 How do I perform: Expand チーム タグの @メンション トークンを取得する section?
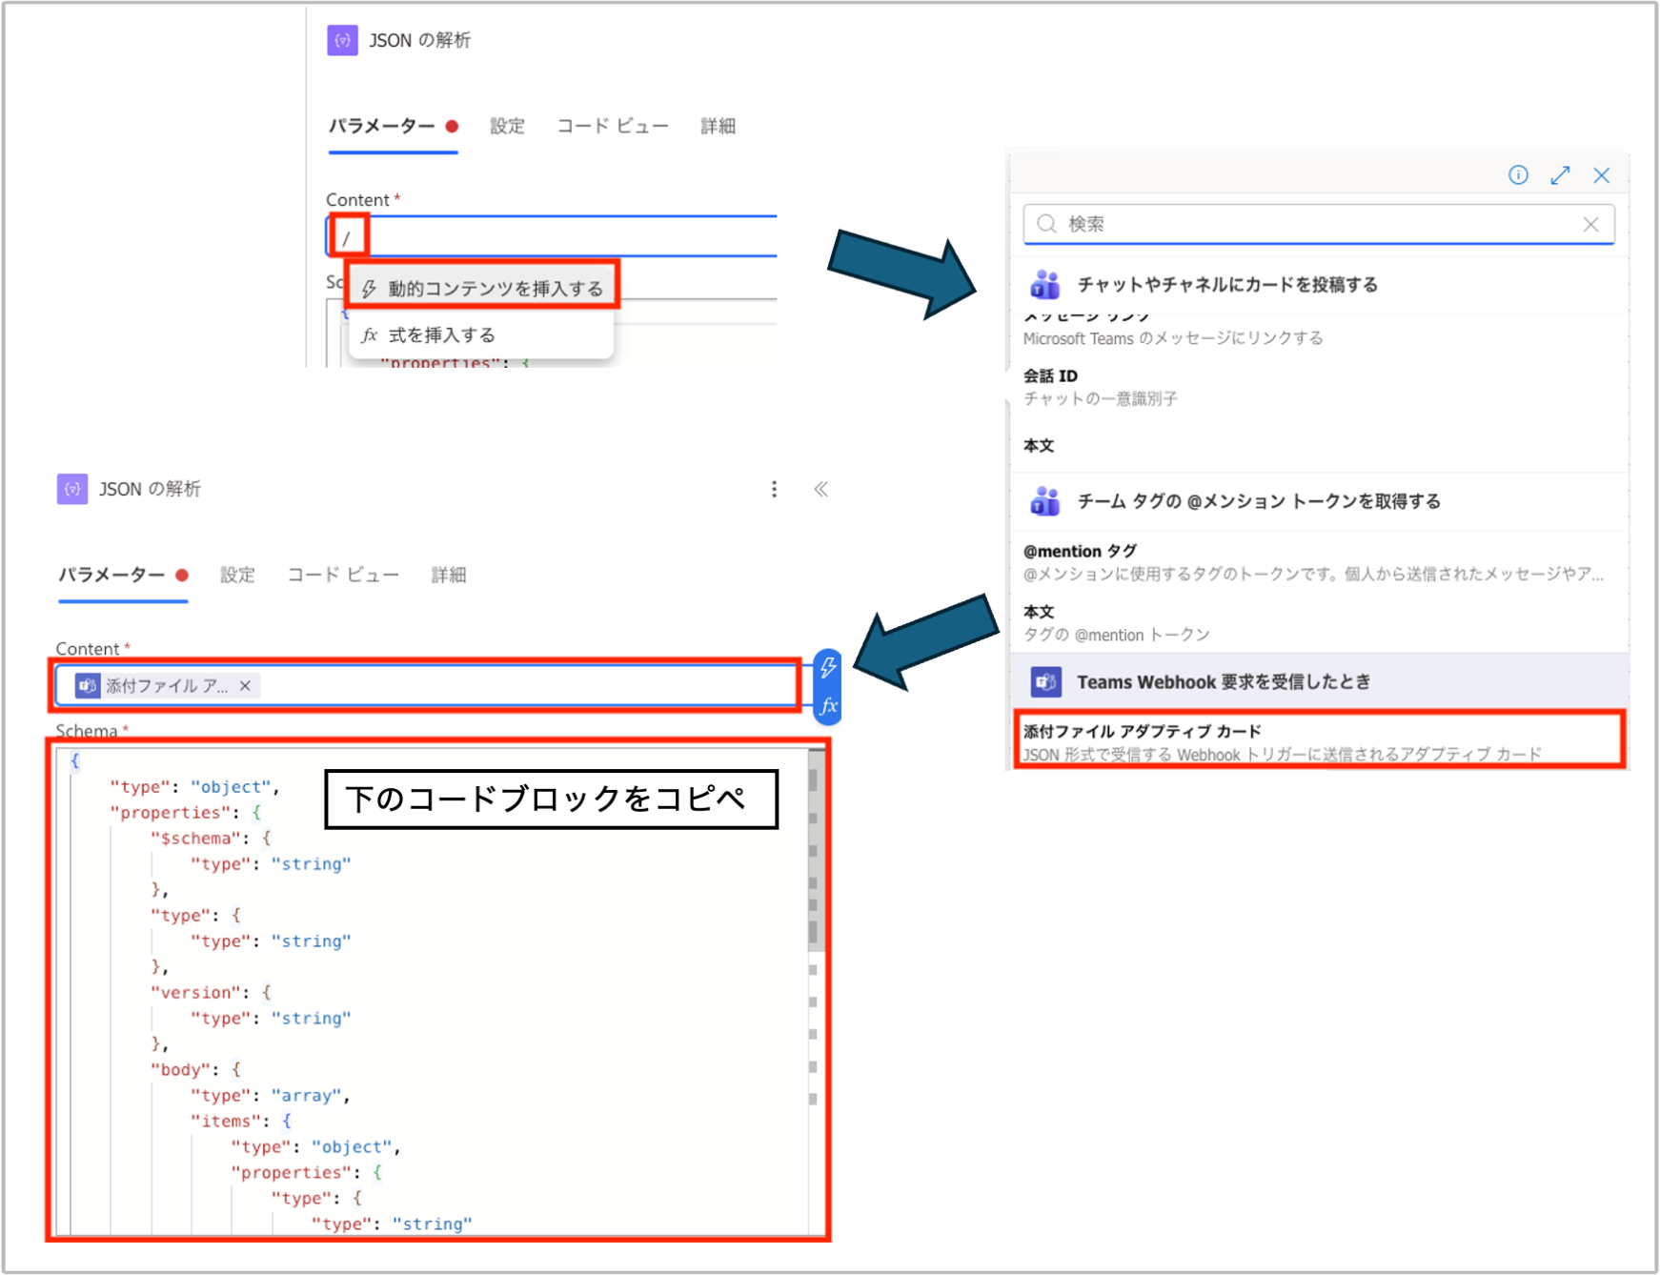(1258, 501)
